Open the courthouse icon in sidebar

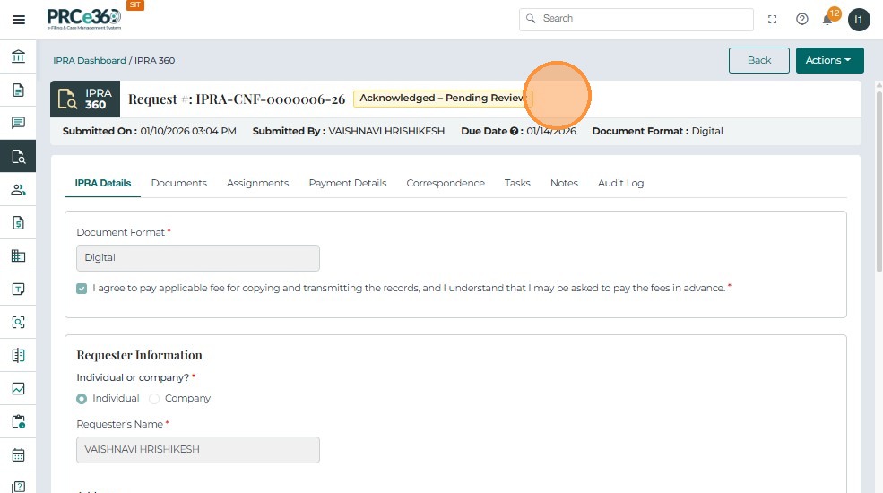(18, 56)
